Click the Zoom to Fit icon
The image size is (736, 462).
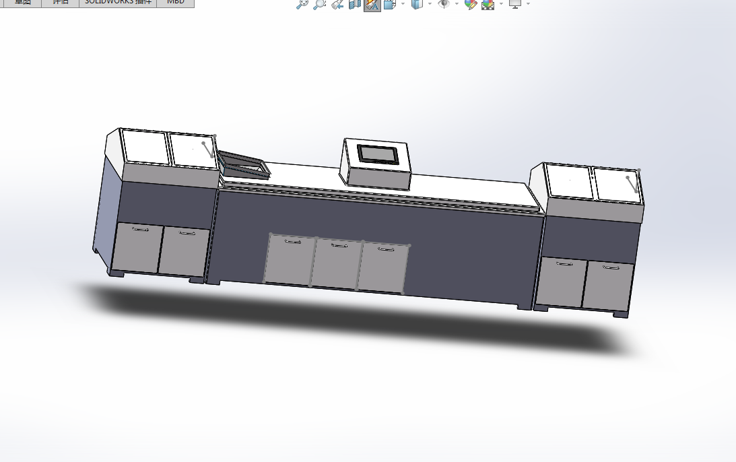click(303, 4)
